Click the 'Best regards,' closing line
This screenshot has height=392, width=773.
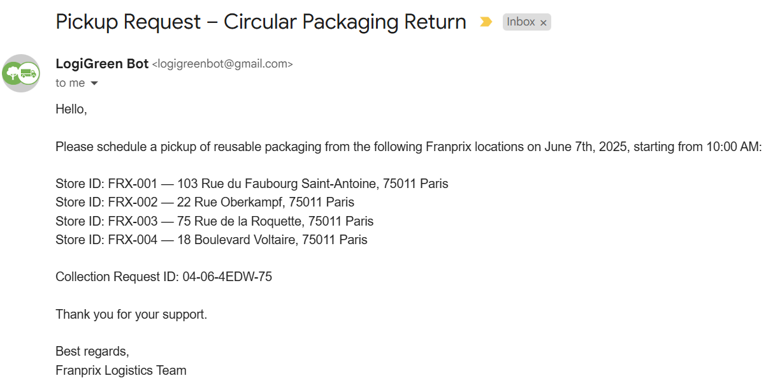tap(92, 351)
